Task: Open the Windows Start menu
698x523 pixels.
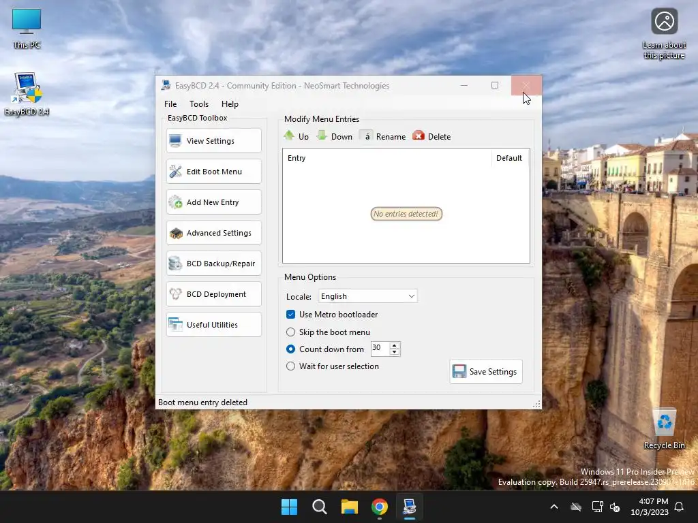Action: click(x=289, y=507)
